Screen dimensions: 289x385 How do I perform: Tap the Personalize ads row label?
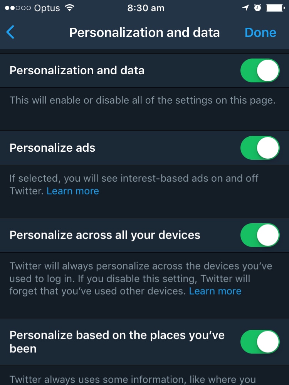coord(52,148)
